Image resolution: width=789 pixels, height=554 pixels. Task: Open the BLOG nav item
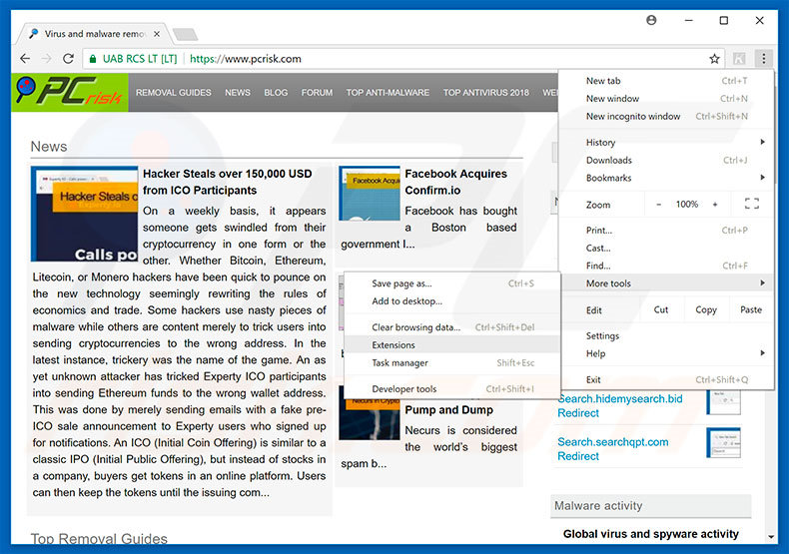point(276,93)
